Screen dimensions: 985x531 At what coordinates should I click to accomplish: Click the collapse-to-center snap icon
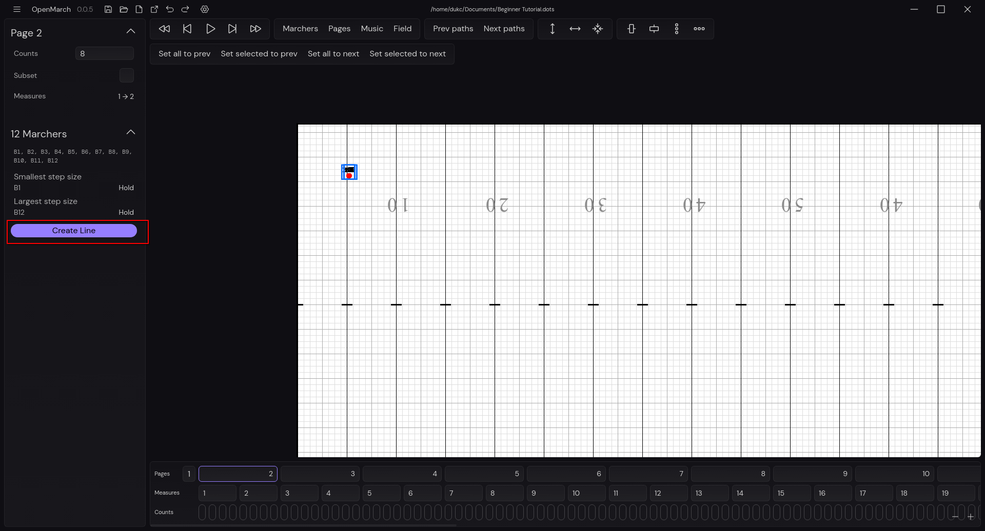[598, 29]
